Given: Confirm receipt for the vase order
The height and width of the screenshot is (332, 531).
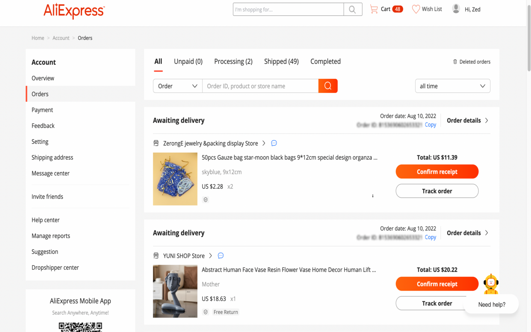Looking at the screenshot, I should (437, 284).
